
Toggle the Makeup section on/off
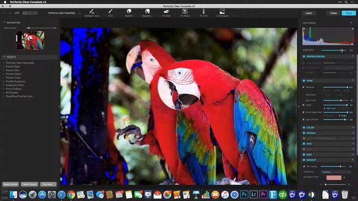coord(304,160)
